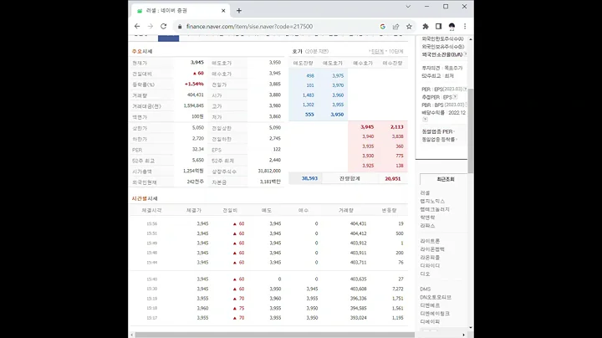This screenshot has width=602, height=338.
Task: Click the horizontal scrollbar at the bottom
Action: pyautogui.click(x=274, y=335)
